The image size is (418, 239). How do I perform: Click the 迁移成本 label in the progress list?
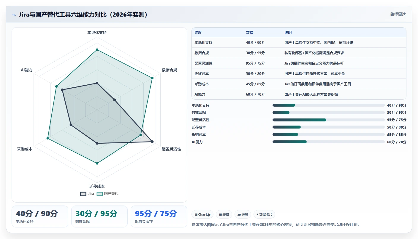pyautogui.click(x=199, y=127)
